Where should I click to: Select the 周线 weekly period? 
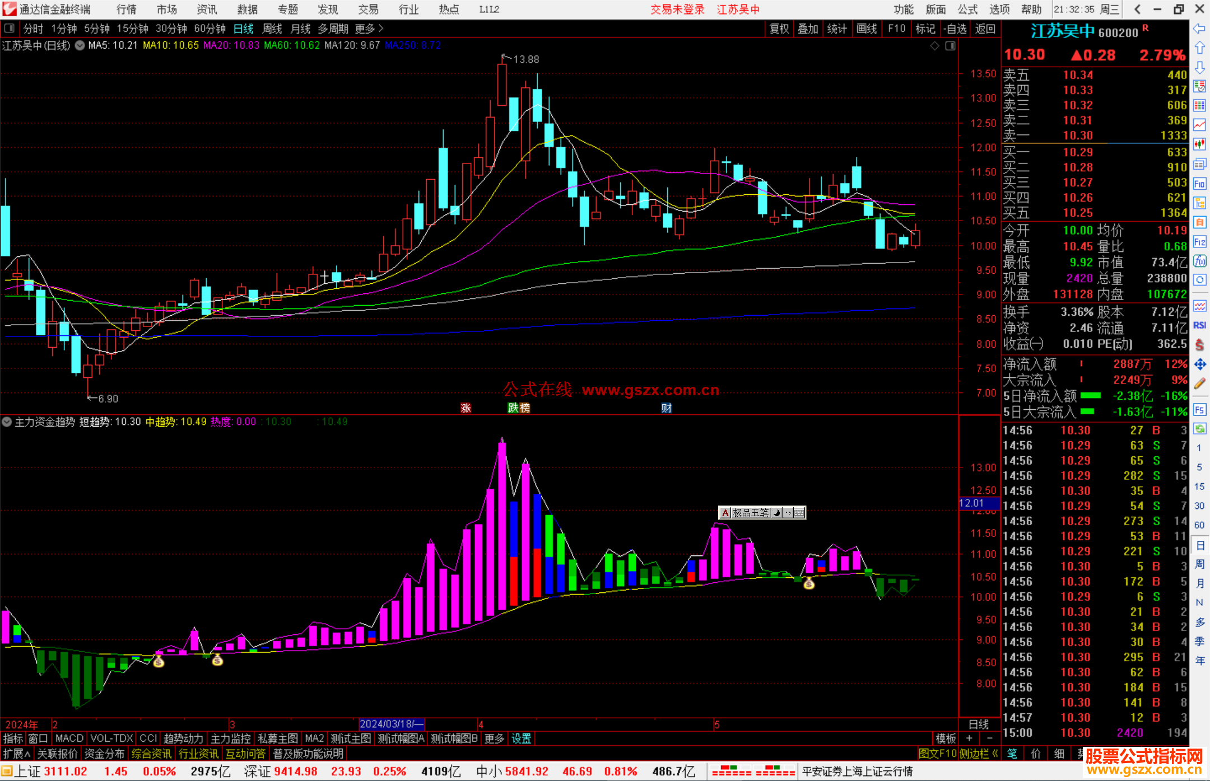272,29
